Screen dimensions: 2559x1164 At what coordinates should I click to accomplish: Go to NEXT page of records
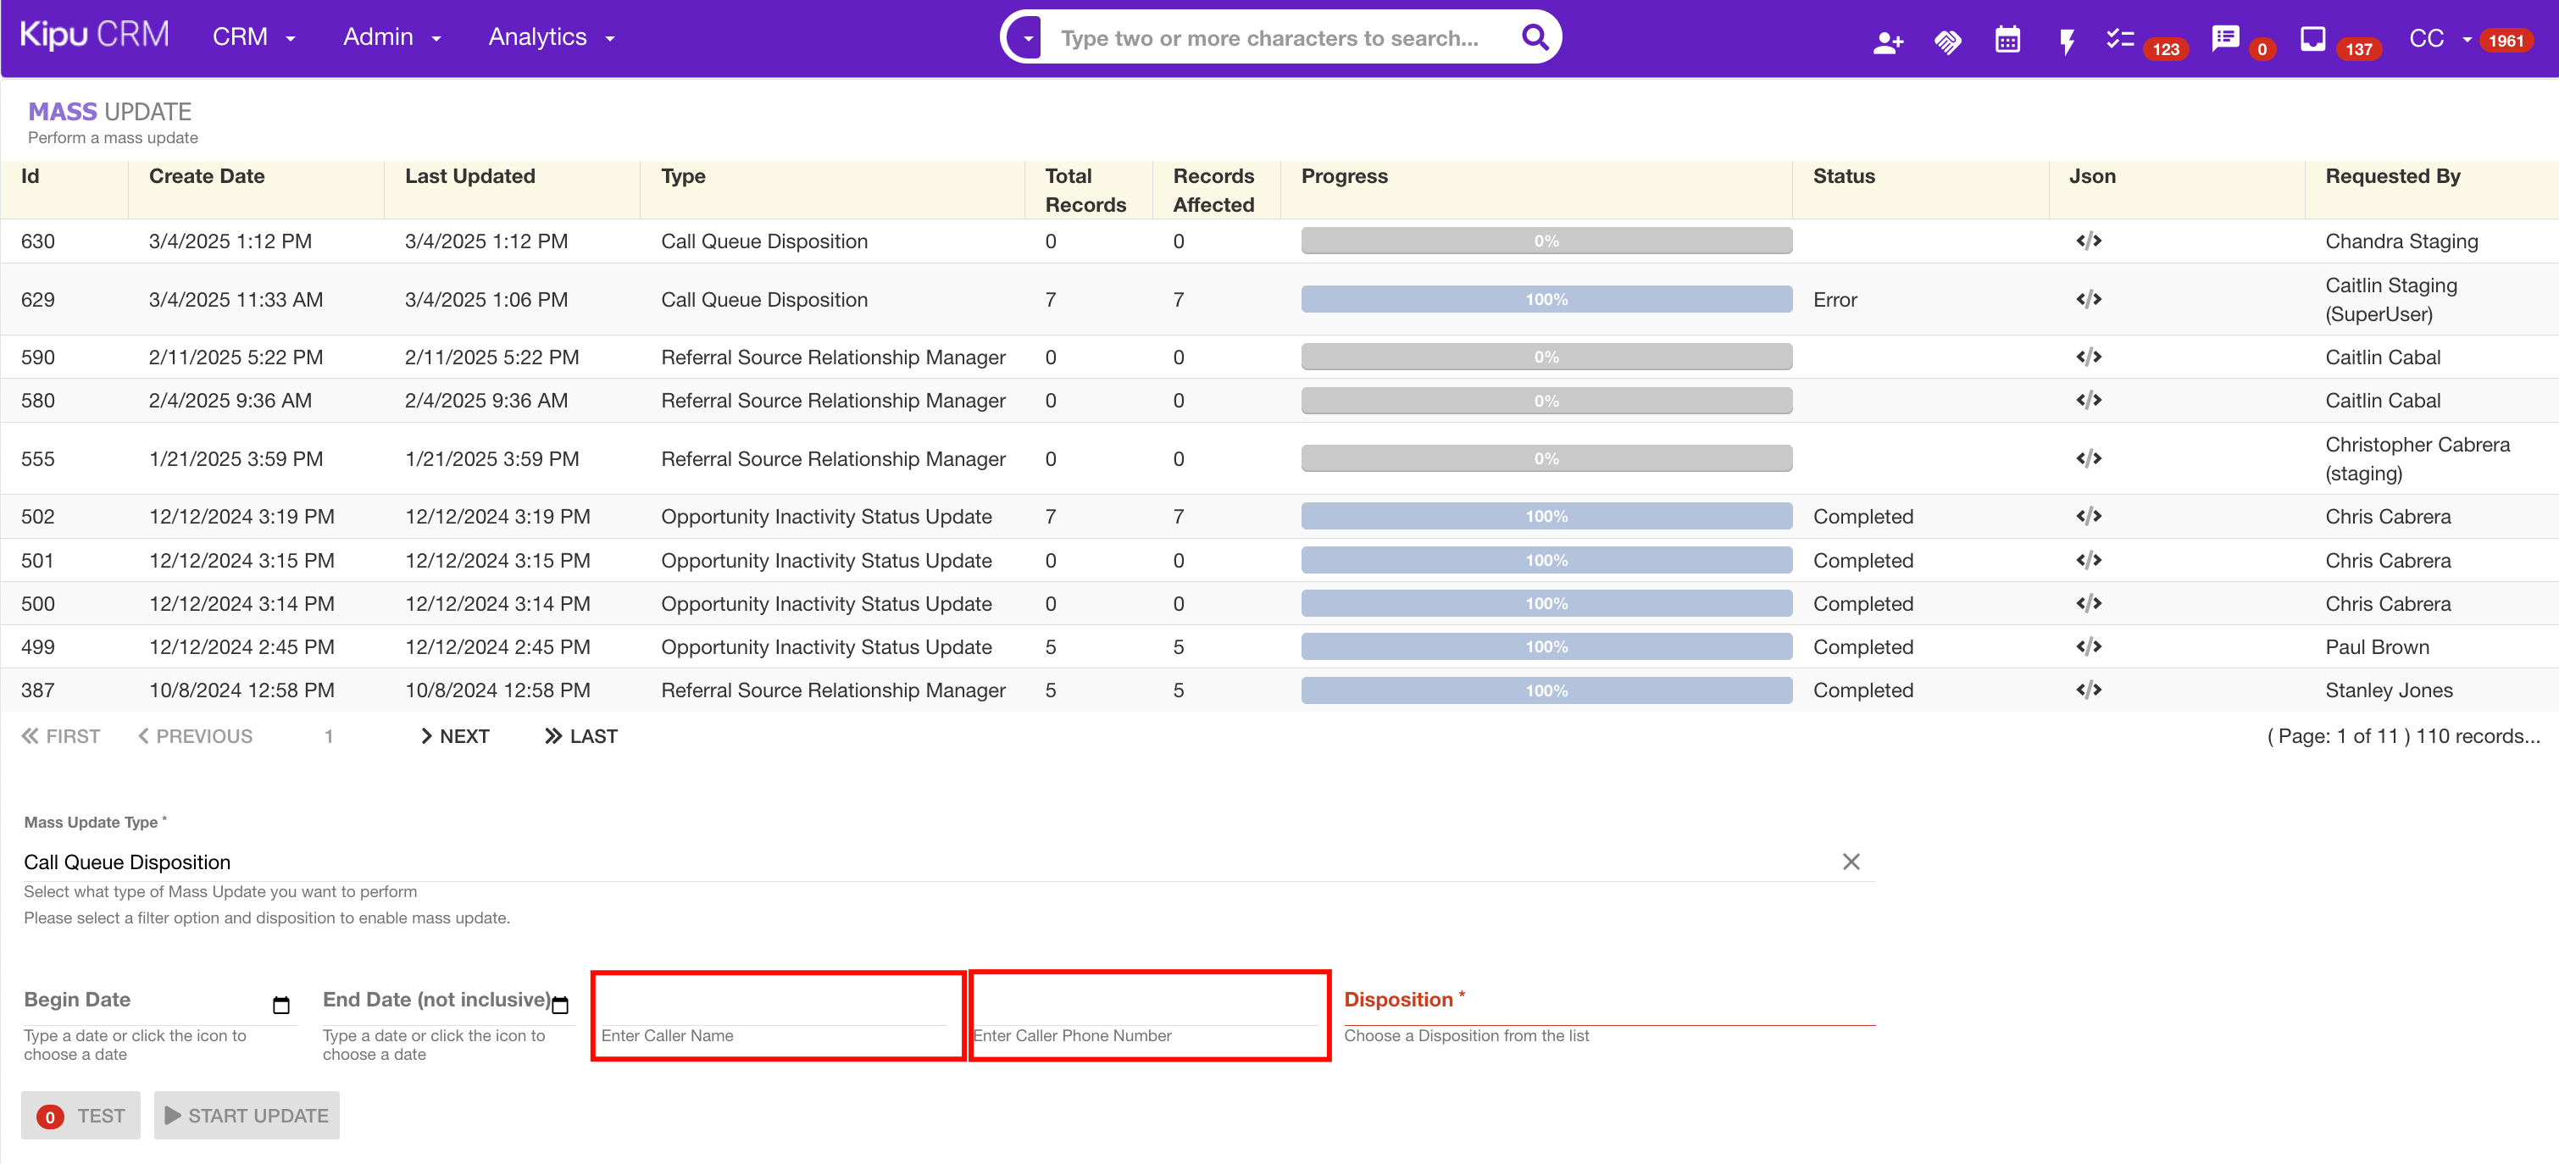[454, 736]
